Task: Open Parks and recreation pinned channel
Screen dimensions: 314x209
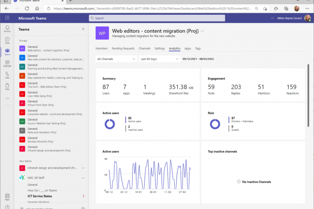Action: coord(52,131)
